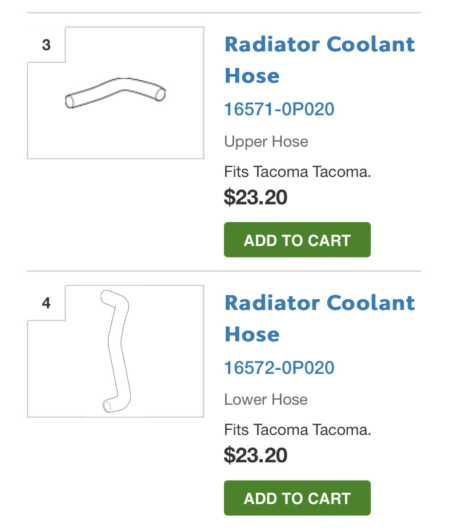
Task: Open the Radiator Coolant Hose title for 16572-0P020
Action: [x=320, y=319]
